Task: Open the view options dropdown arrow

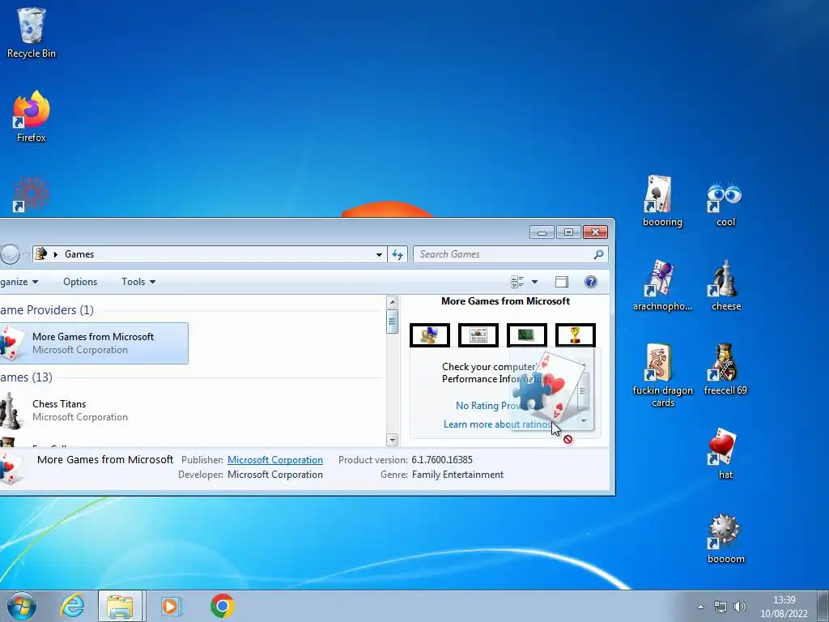Action: coord(534,282)
